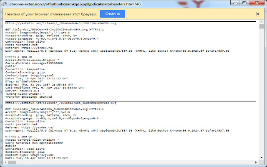Click the URL ending B8eOwa4HB-JnzSOAZiWnu0hWGAk.svg heading
The image size is (267, 167).
61,23
